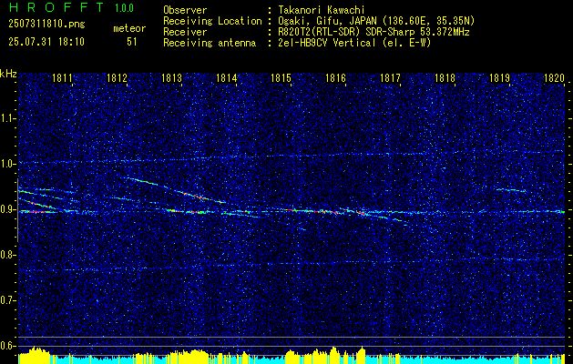Image resolution: width=573 pixels, height=364 pixels.
Task: Click the HROFFT title text
Action: [56, 7]
